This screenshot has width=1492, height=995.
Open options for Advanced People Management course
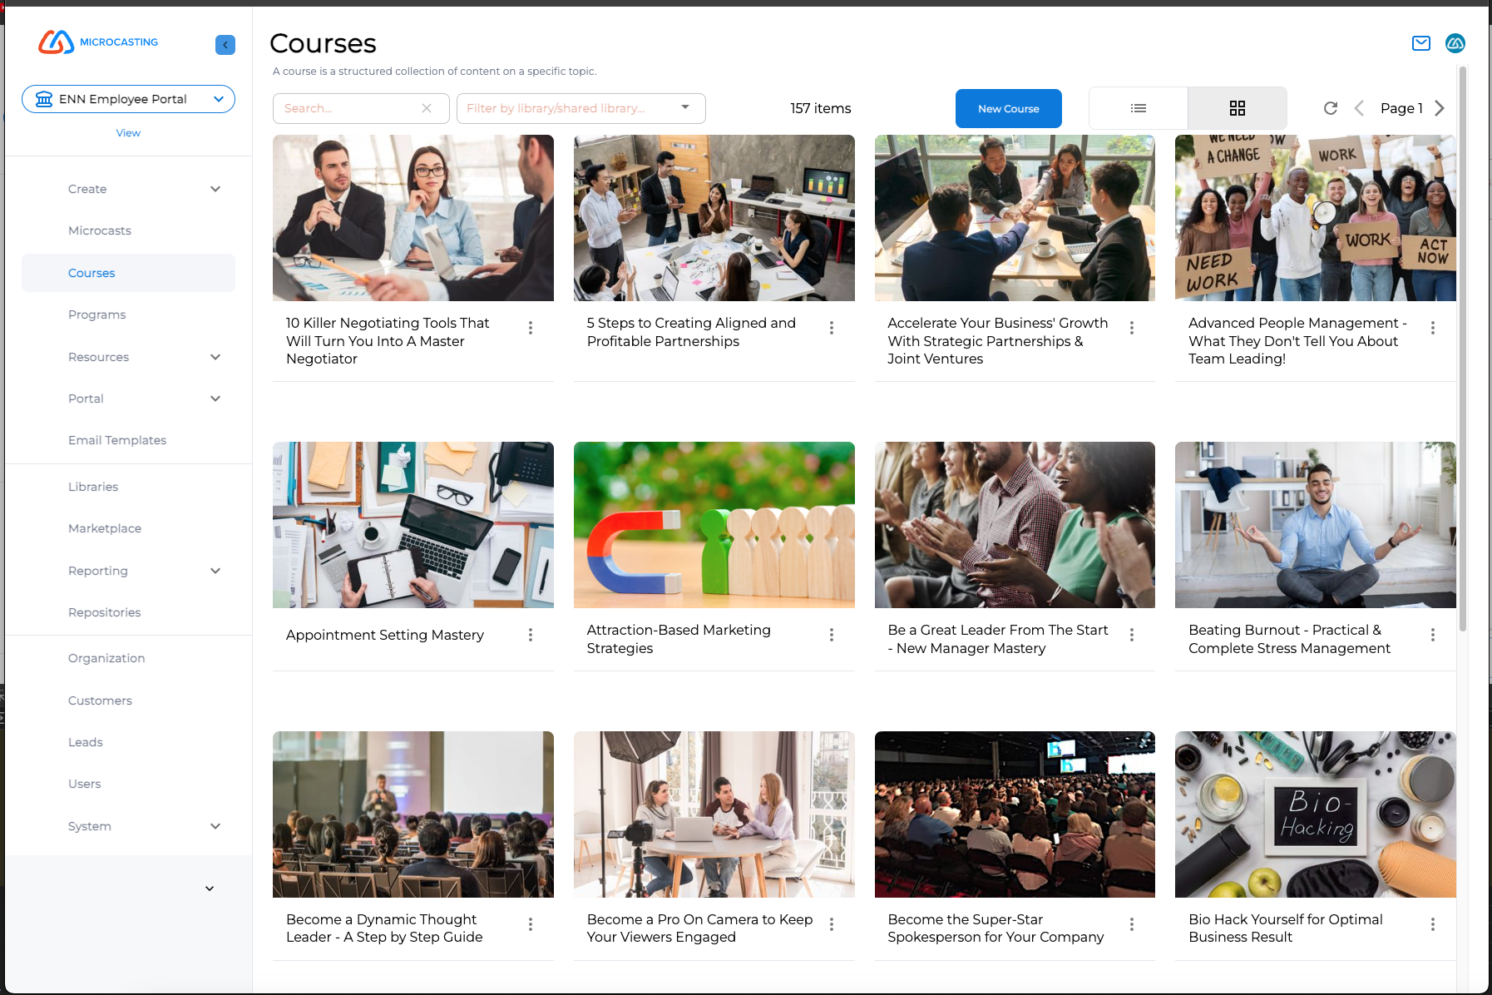point(1433,328)
